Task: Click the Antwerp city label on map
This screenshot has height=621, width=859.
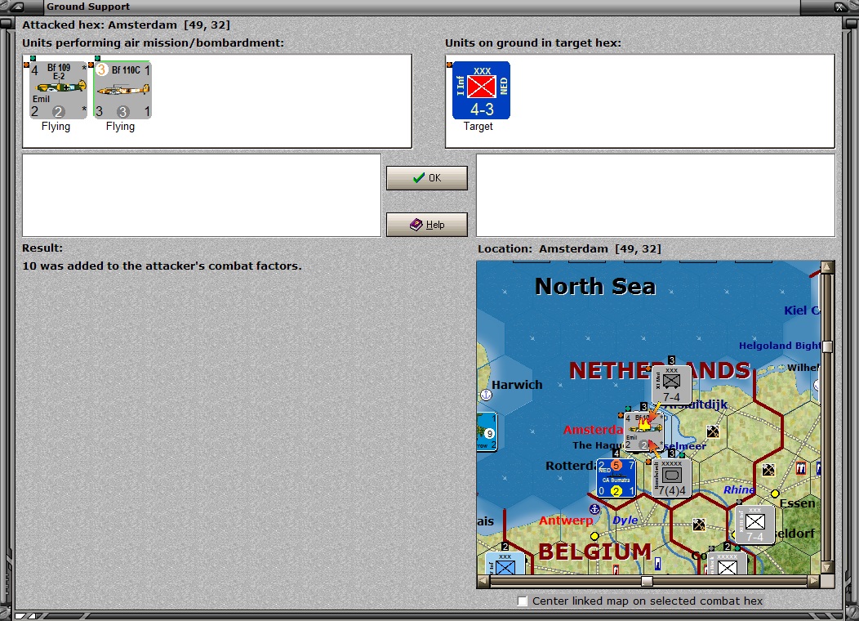Action: pos(566,520)
